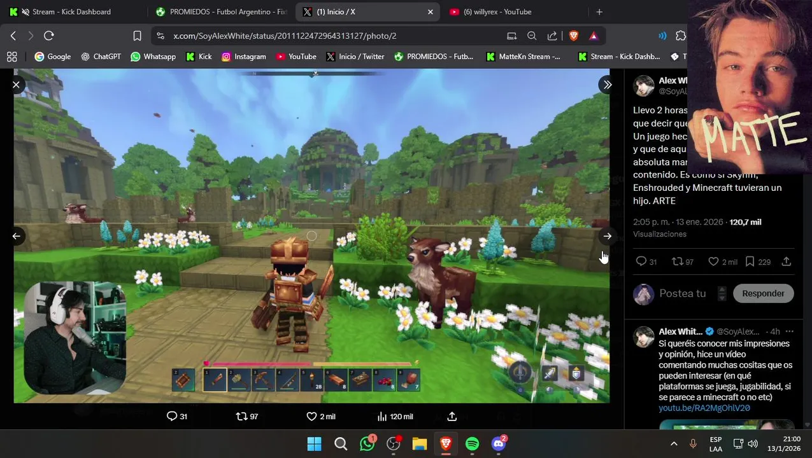Reload the current page
812x458 pixels.
(48, 36)
